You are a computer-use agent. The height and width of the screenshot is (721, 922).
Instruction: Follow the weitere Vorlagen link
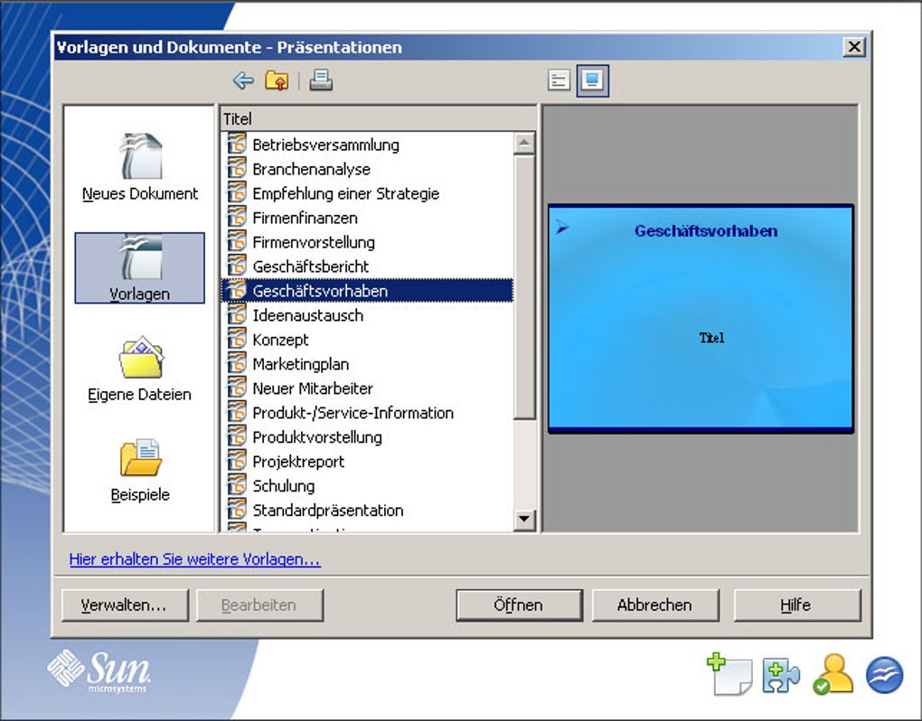pos(194,558)
